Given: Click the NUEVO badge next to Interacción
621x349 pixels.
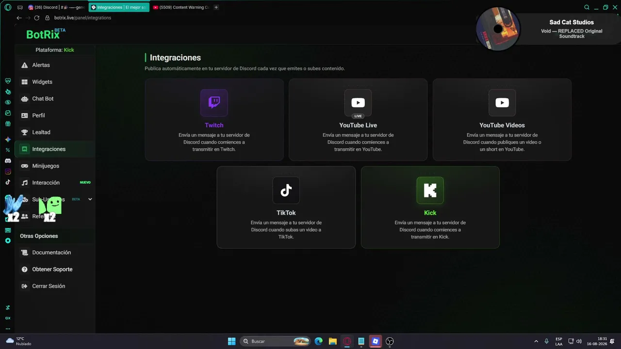Looking at the screenshot, I should pyautogui.click(x=85, y=183).
